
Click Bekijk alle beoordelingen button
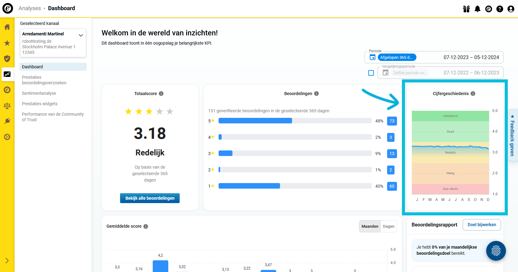150,198
